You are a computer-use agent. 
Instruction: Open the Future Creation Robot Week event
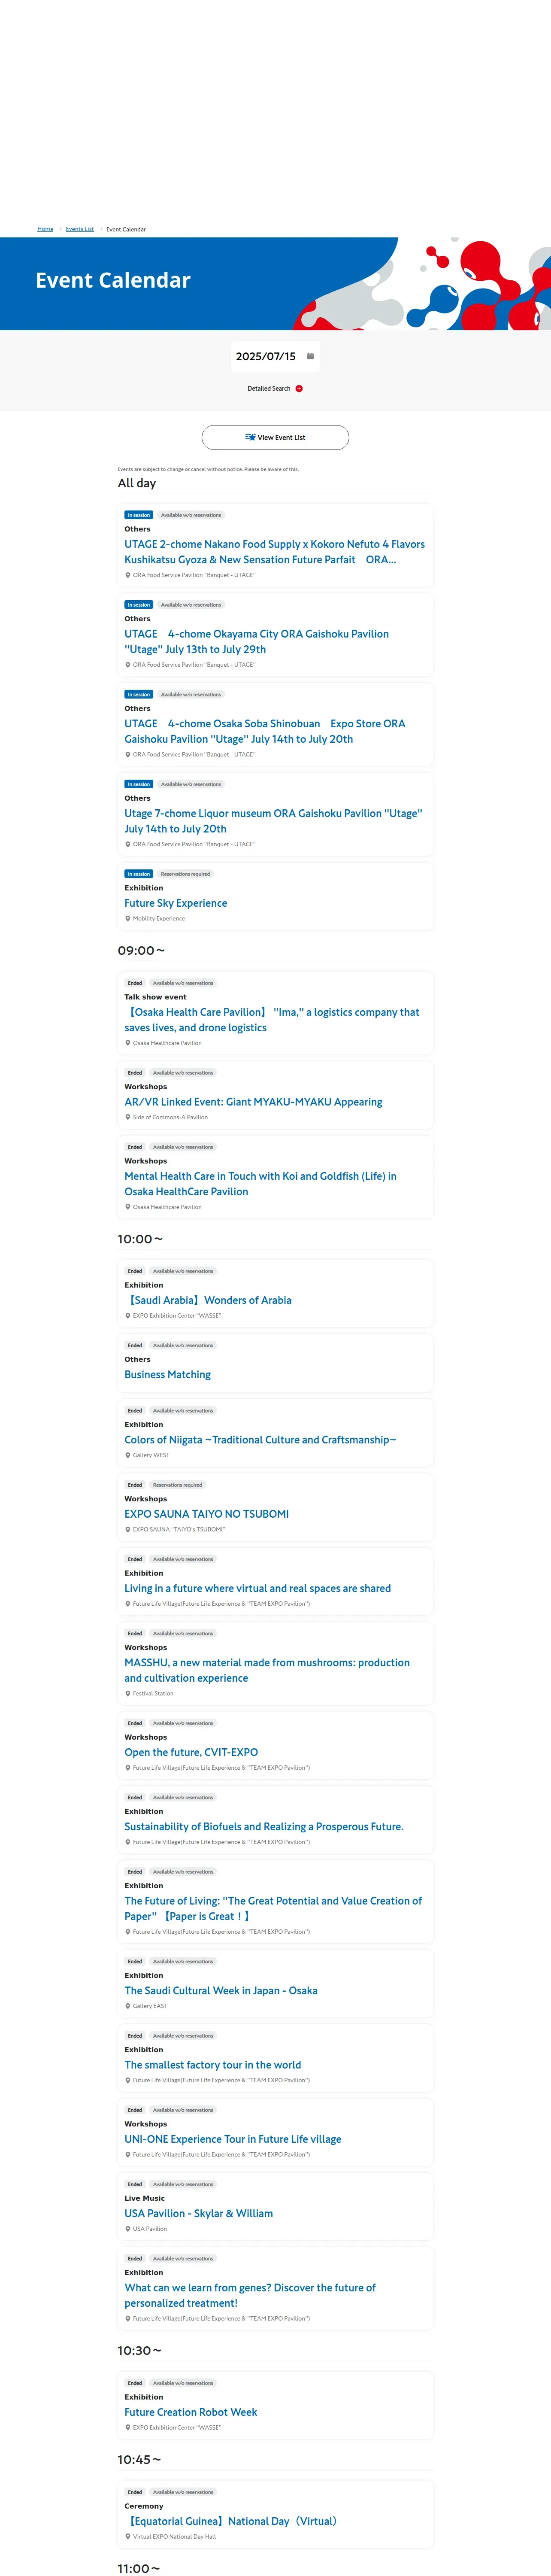pyautogui.click(x=190, y=2412)
